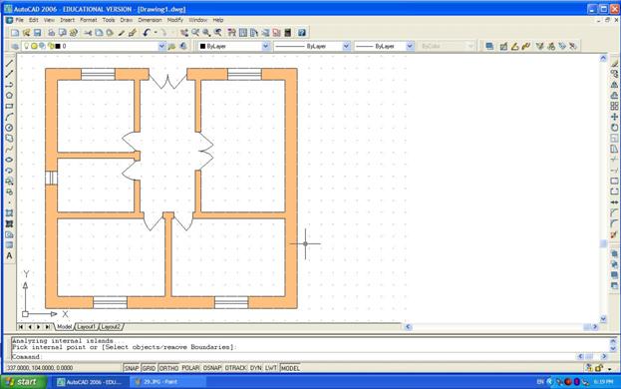Expand the ByLayer lineweight dropdown
Viewport: 621px width, 389px height.
(x=384, y=46)
